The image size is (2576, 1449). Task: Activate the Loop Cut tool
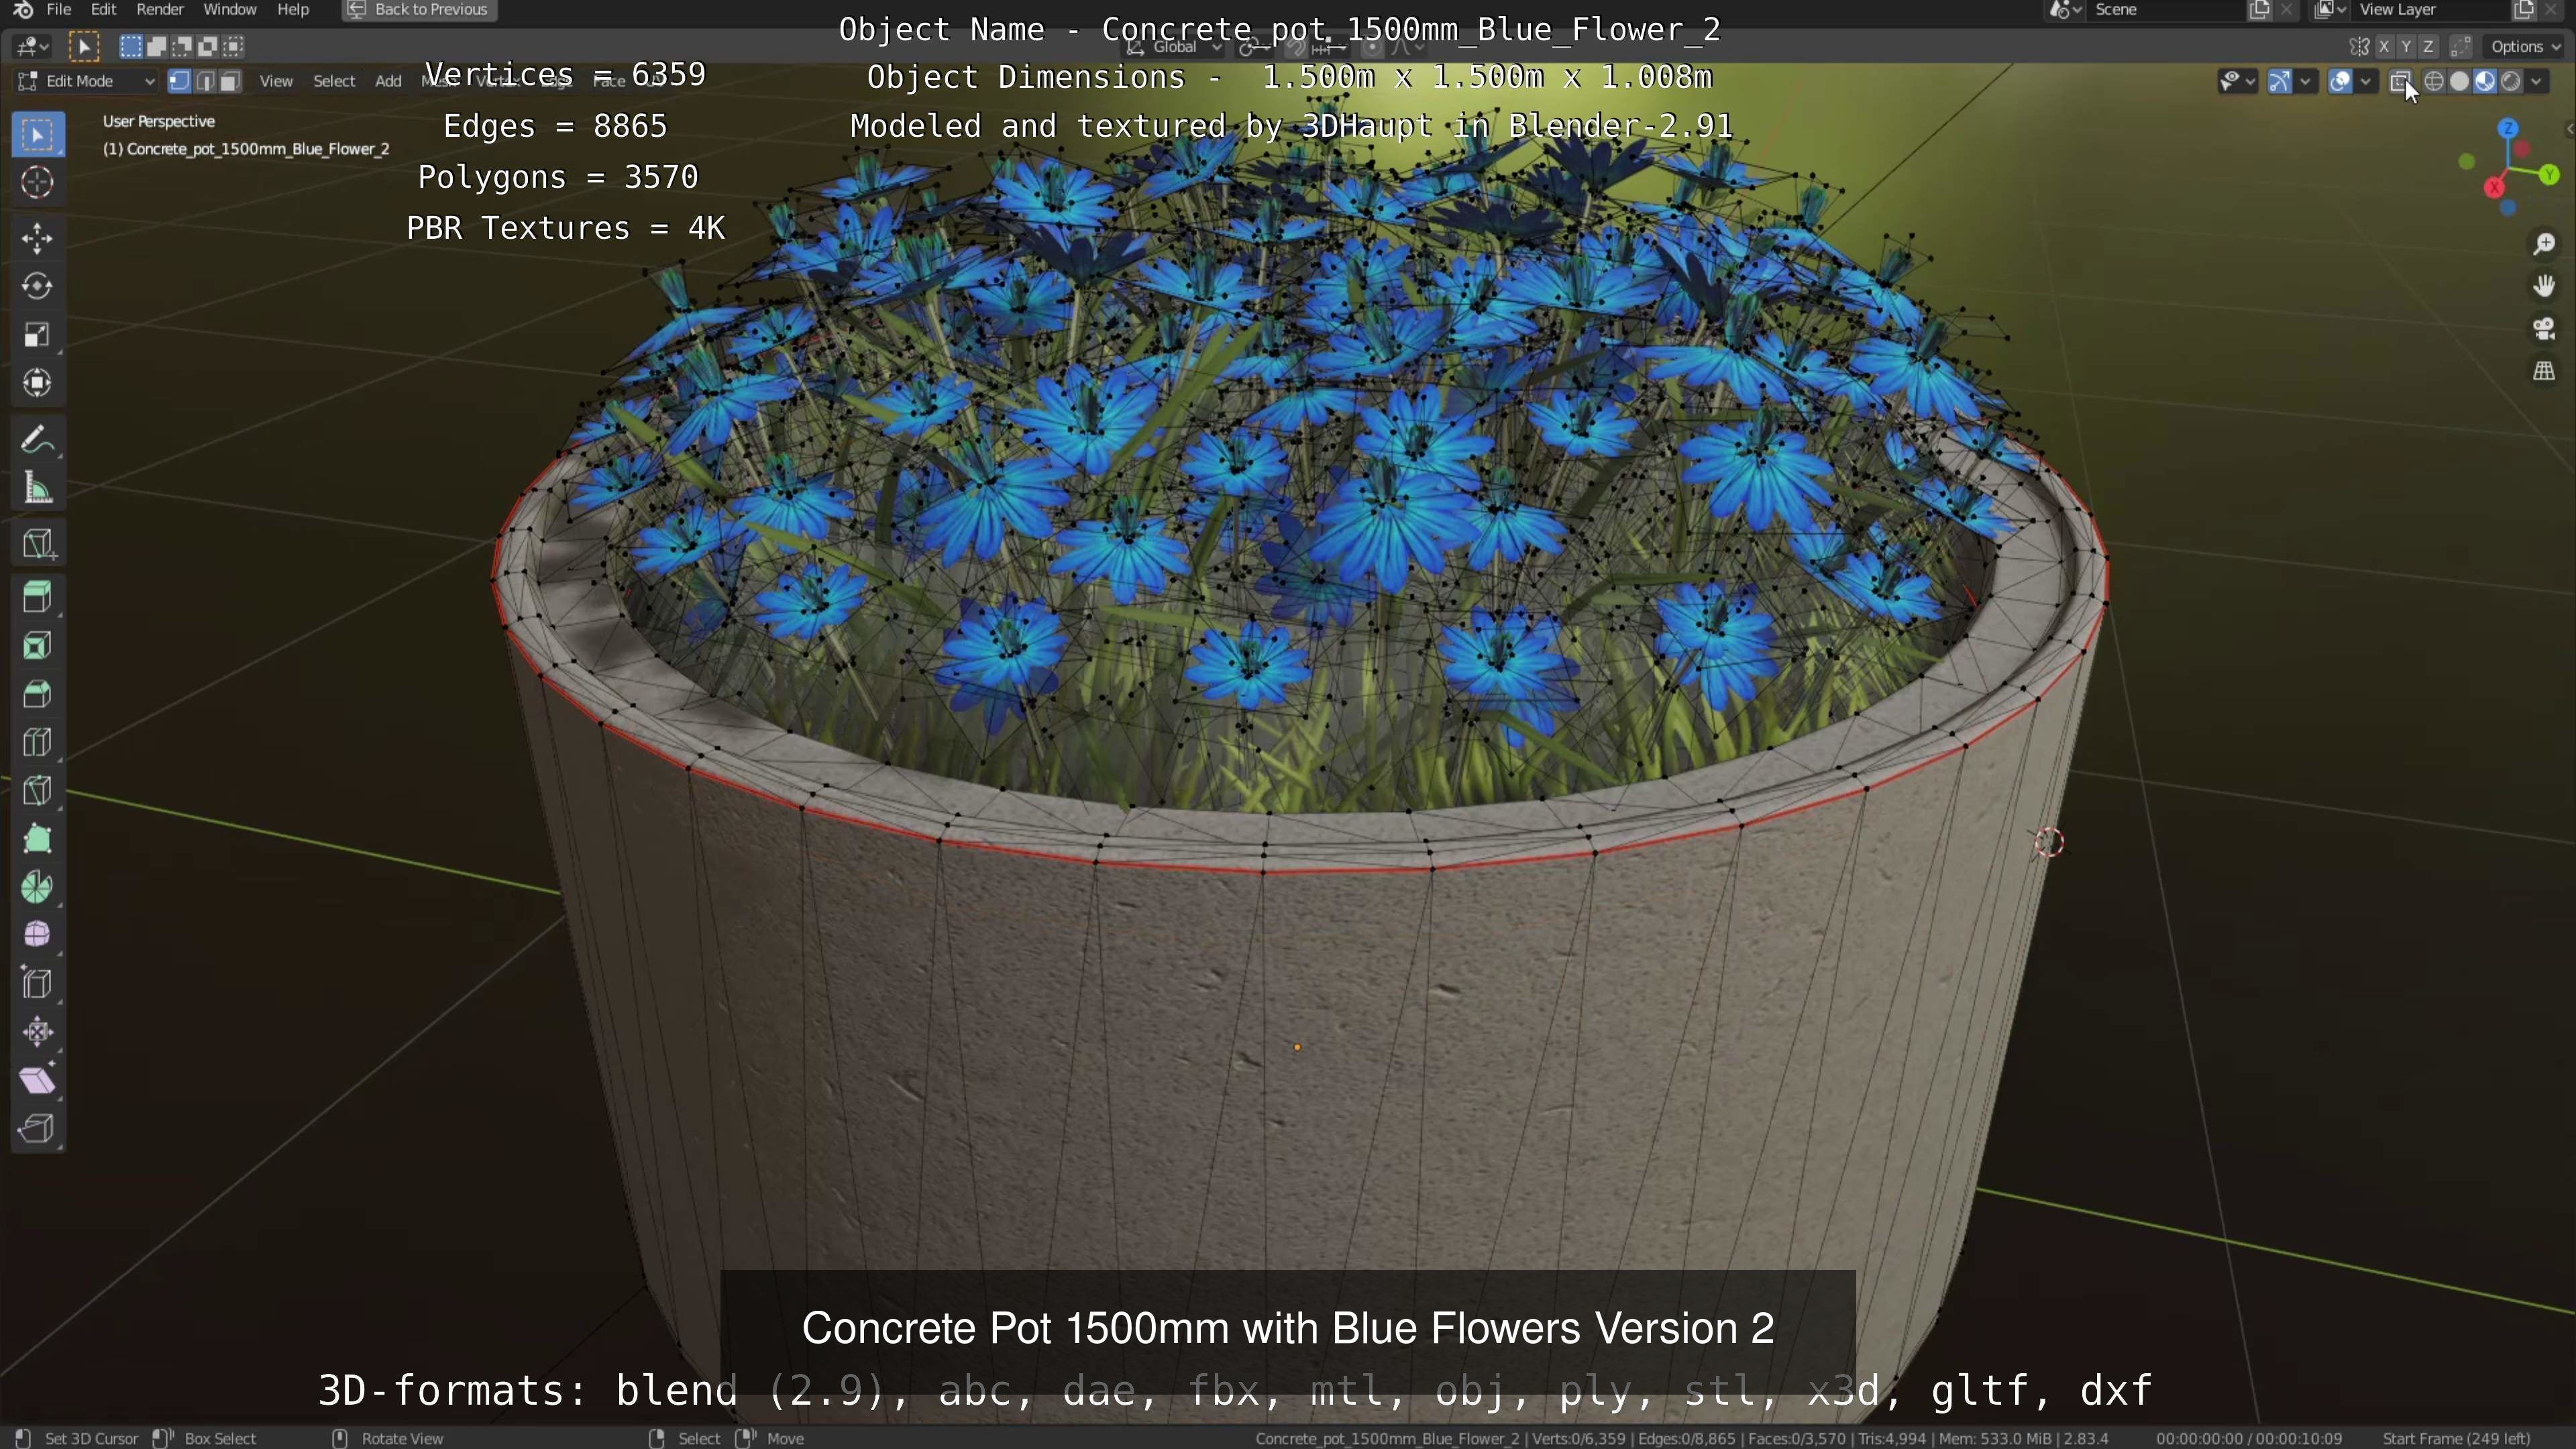coord(38,742)
